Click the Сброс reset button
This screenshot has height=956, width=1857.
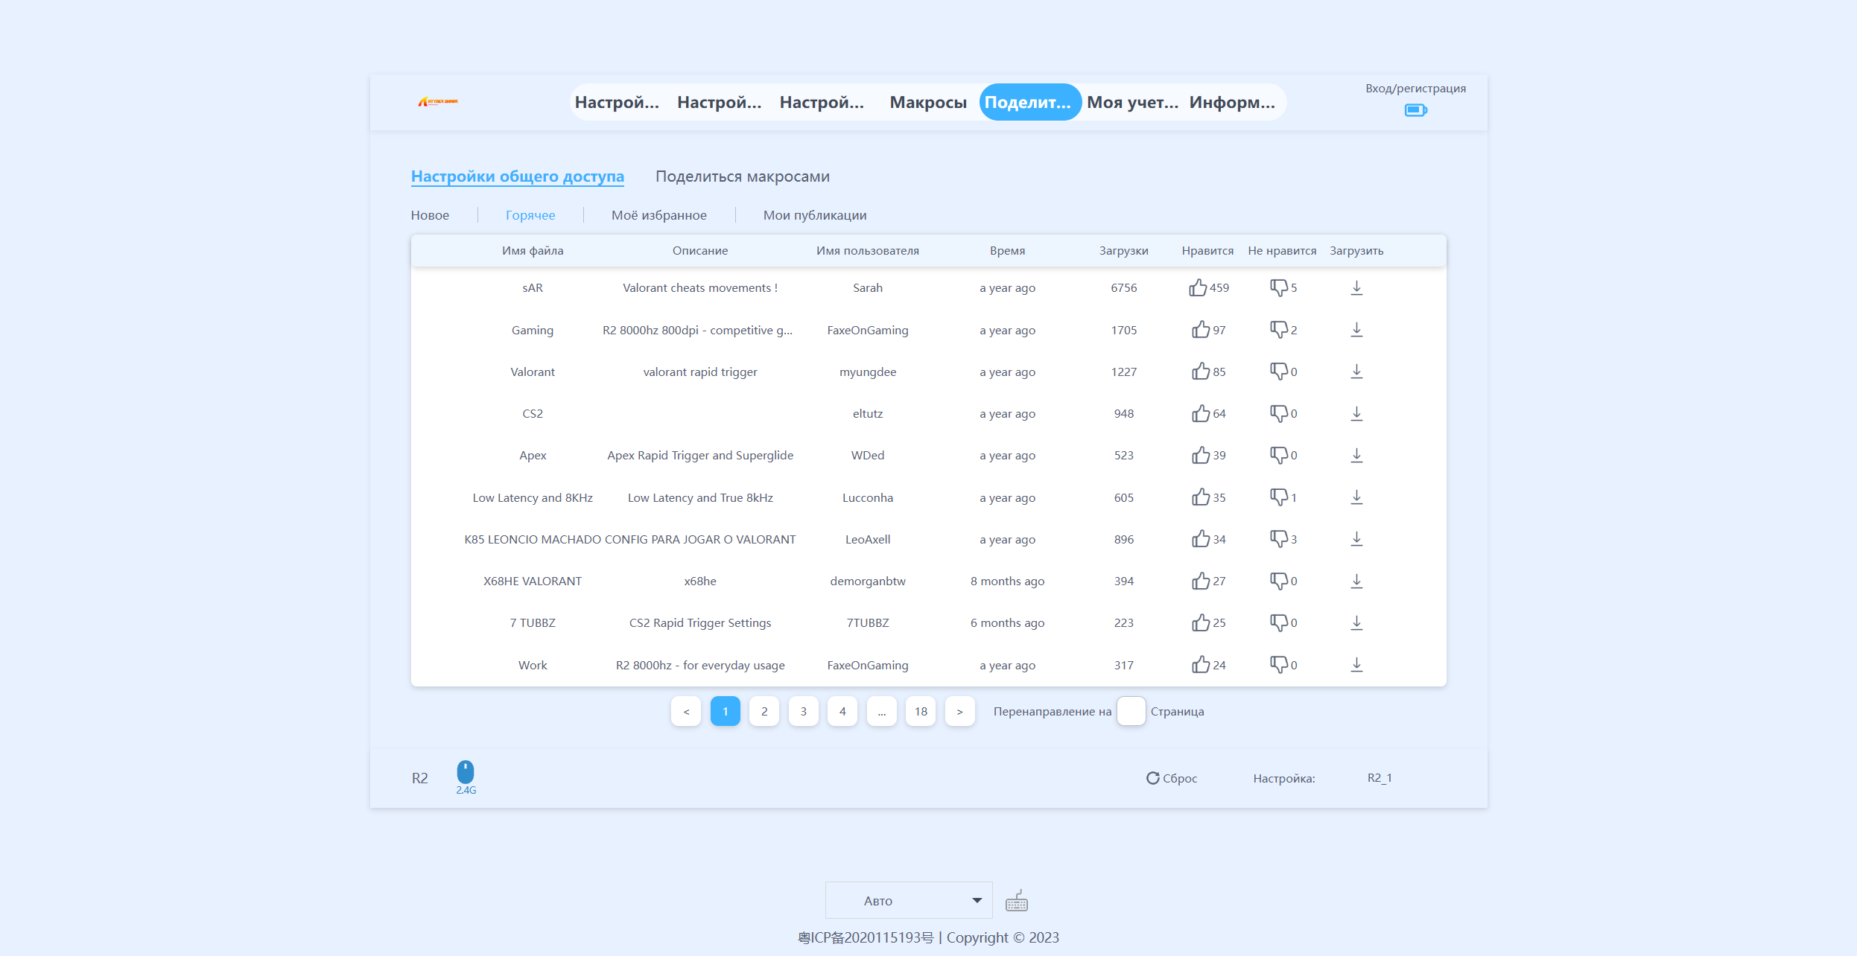tap(1172, 778)
